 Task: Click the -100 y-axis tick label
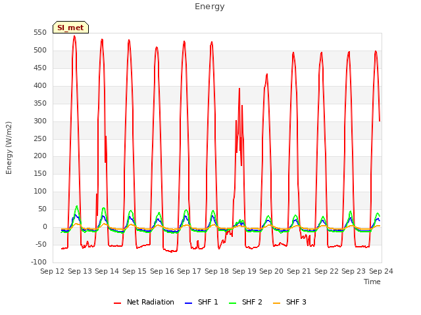point(39,262)
